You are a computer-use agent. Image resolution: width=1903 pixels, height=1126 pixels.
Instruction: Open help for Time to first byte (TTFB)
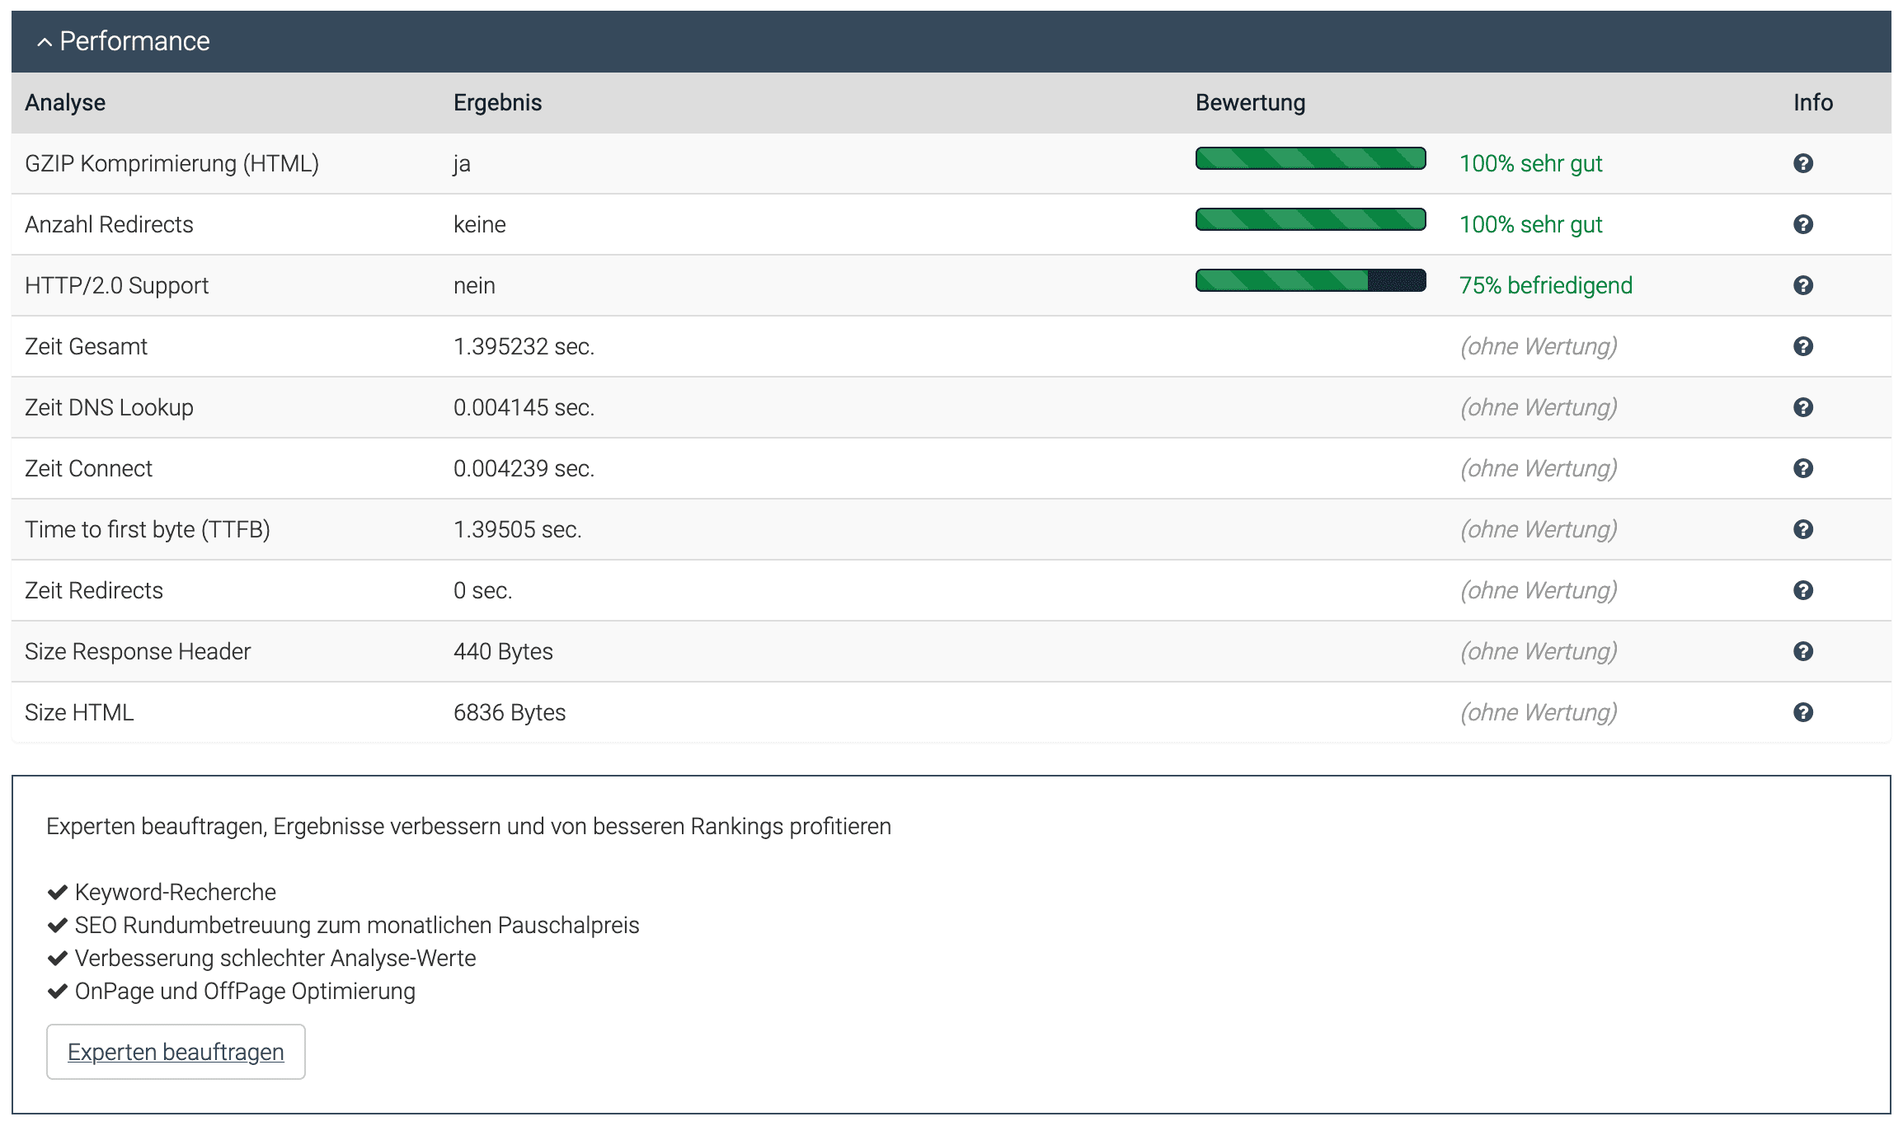pos(1802,529)
